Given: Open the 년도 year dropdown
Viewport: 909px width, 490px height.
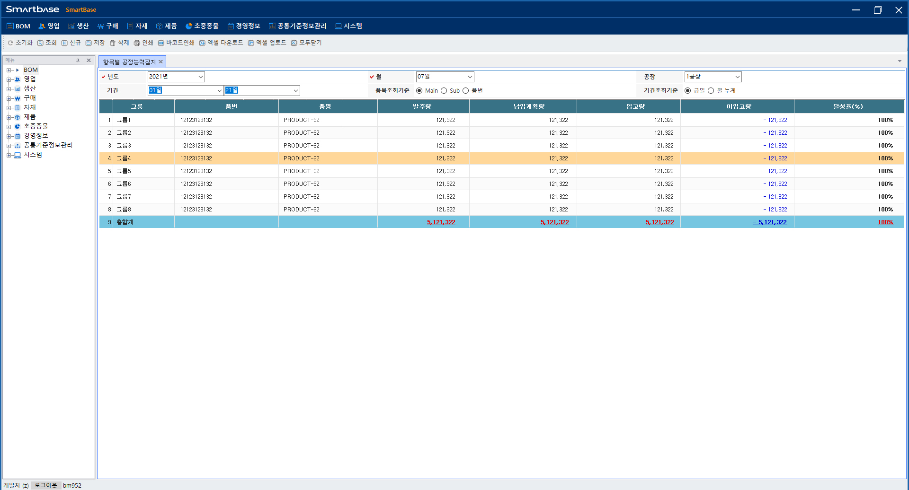Looking at the screenshot, I should pyautogui.click(x=201, y=77).
